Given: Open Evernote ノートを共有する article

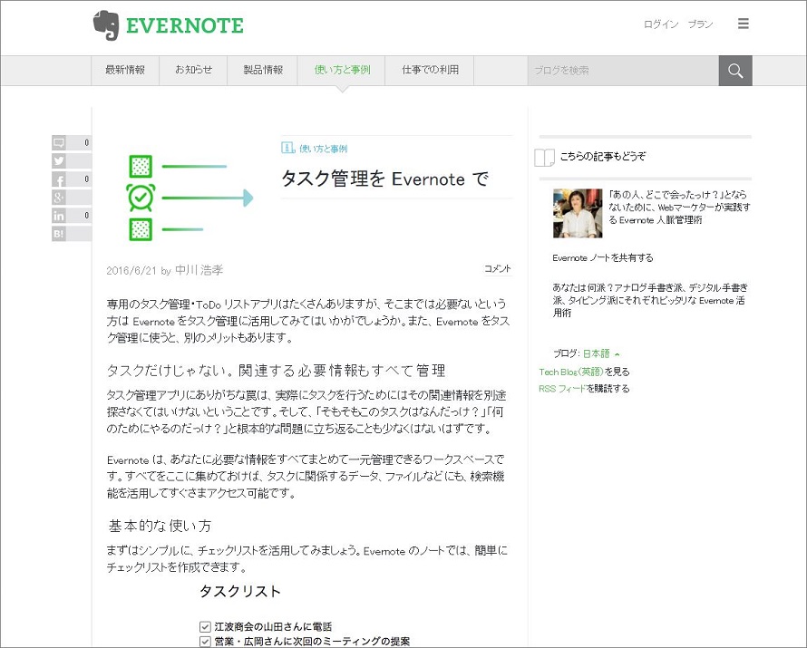Looking at the screenshot, I should click(x=603, y=257).
